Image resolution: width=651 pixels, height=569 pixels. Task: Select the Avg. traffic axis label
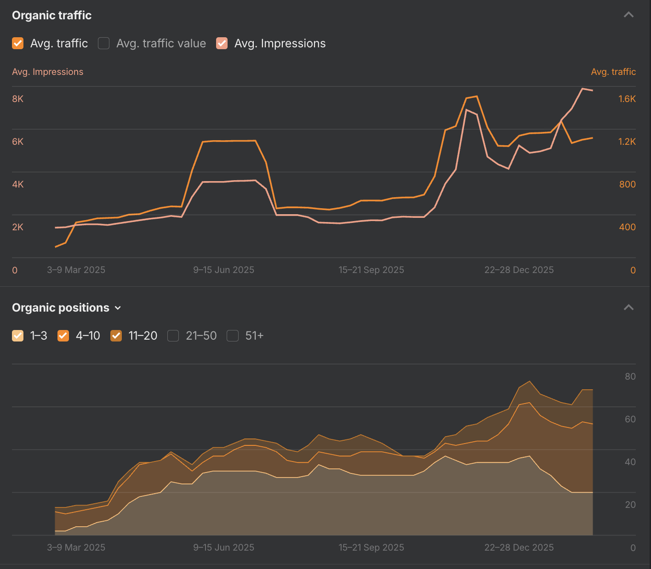point(613,72)
